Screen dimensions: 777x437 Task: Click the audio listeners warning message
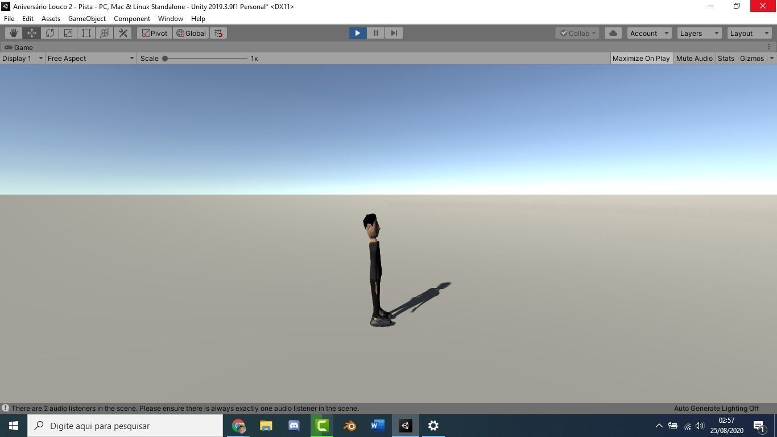click(185, 408)
